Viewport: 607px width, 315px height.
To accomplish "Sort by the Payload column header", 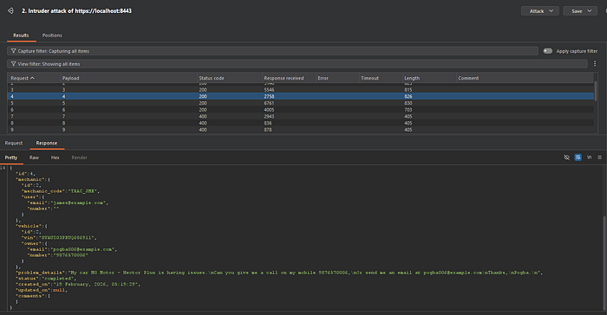I will point(129,78).
